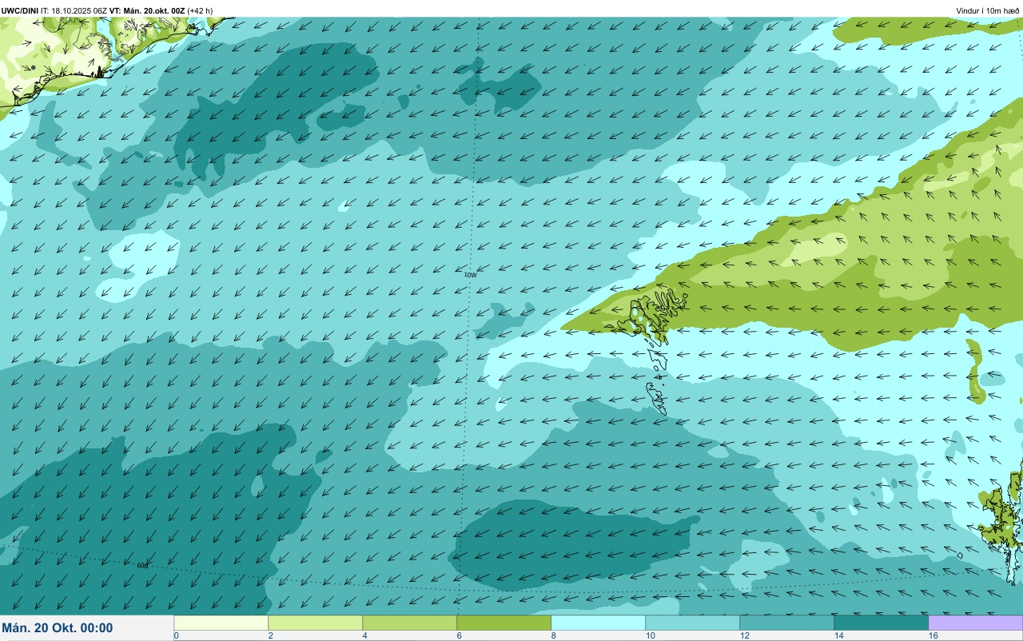Viewport: 1023px width, 641px height.
Task: Click the 8–10 pale cyan legend swatch
Action: 599,623
